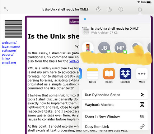Open the info circle icon
The height and width of the screenshot is (134, 154).
point(121,9)
